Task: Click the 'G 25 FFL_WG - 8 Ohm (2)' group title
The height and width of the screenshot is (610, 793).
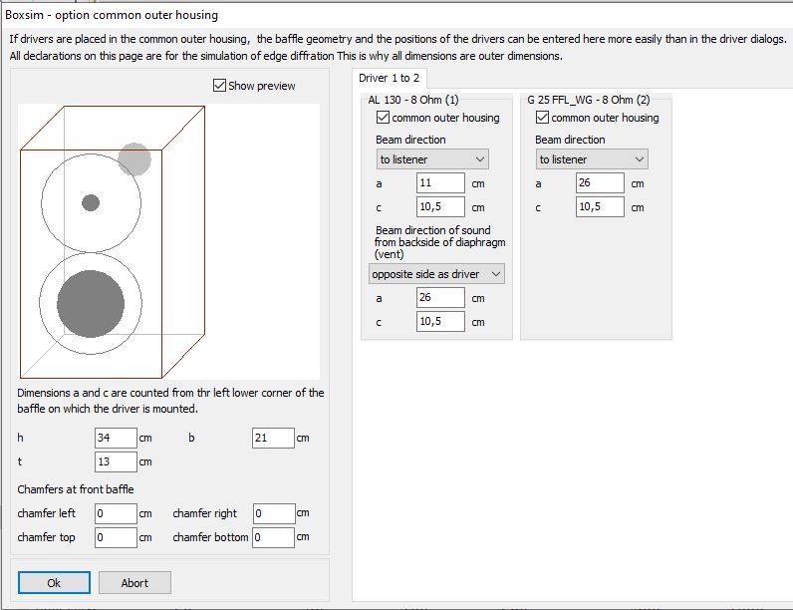Action: tap(588, 100)
